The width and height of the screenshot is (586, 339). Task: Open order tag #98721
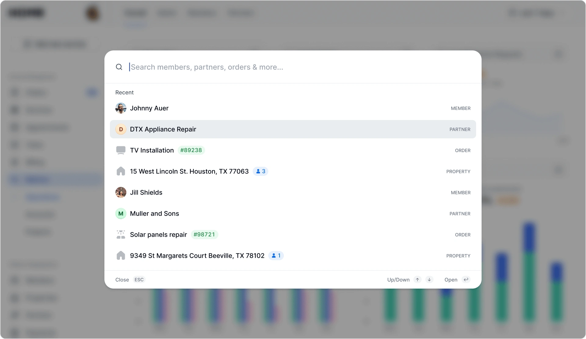[x=204, y=235]
